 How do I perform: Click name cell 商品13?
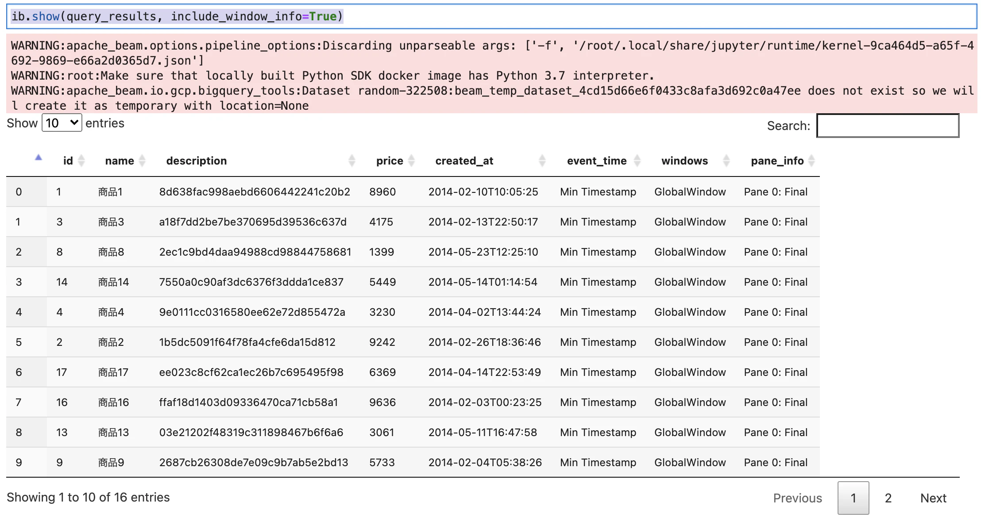tap(113, 432)
